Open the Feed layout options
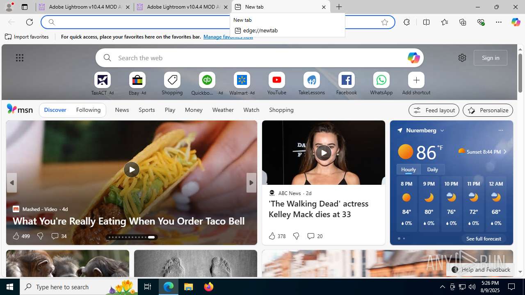This screenshot has height=295, width=525. (x=434, y=110)
